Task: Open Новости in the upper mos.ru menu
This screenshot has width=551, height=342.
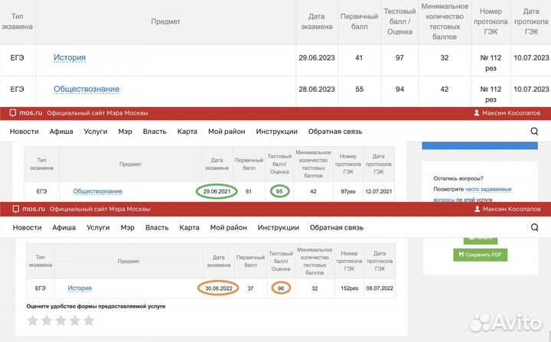Action: click(24, 132)
